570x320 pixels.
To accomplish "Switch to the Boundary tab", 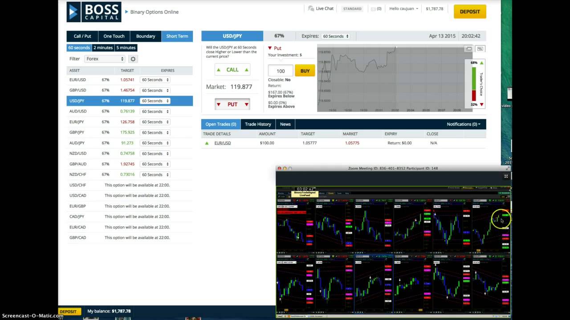I will (146, 36).
